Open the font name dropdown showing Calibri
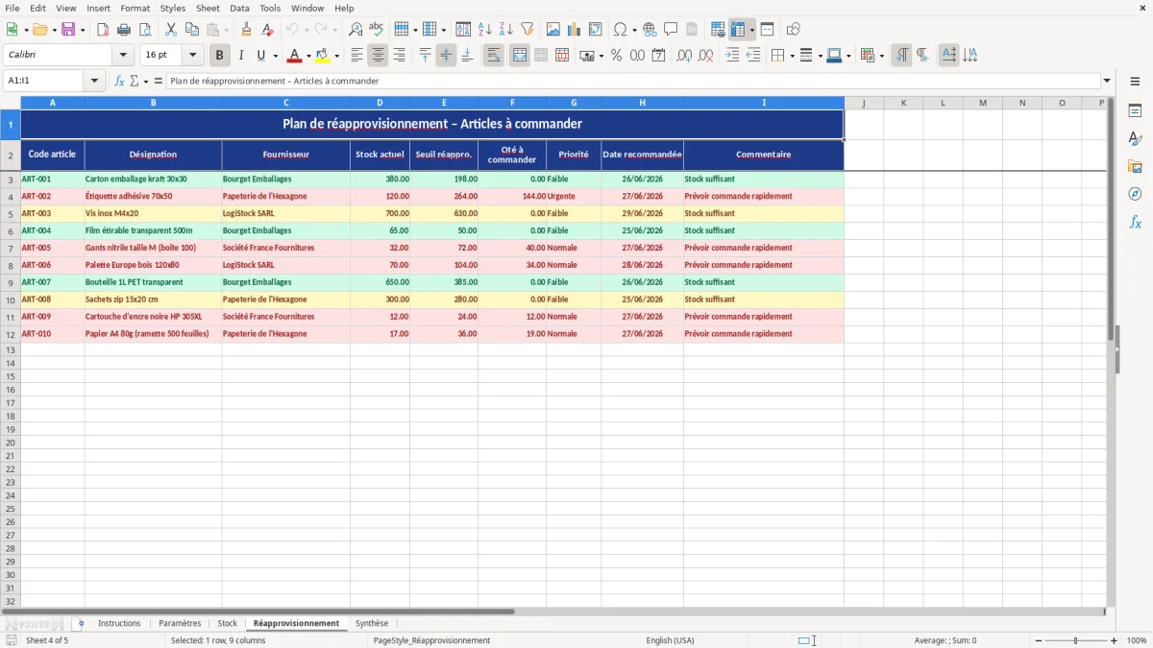Screen dimensions: 1153x648 click(123, 56)
